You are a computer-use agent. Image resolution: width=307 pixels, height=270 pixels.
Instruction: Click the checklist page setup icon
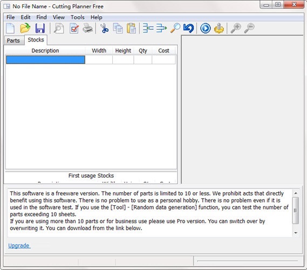(74, 28)
